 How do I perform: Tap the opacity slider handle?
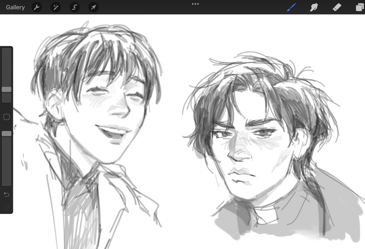[7, 133]
